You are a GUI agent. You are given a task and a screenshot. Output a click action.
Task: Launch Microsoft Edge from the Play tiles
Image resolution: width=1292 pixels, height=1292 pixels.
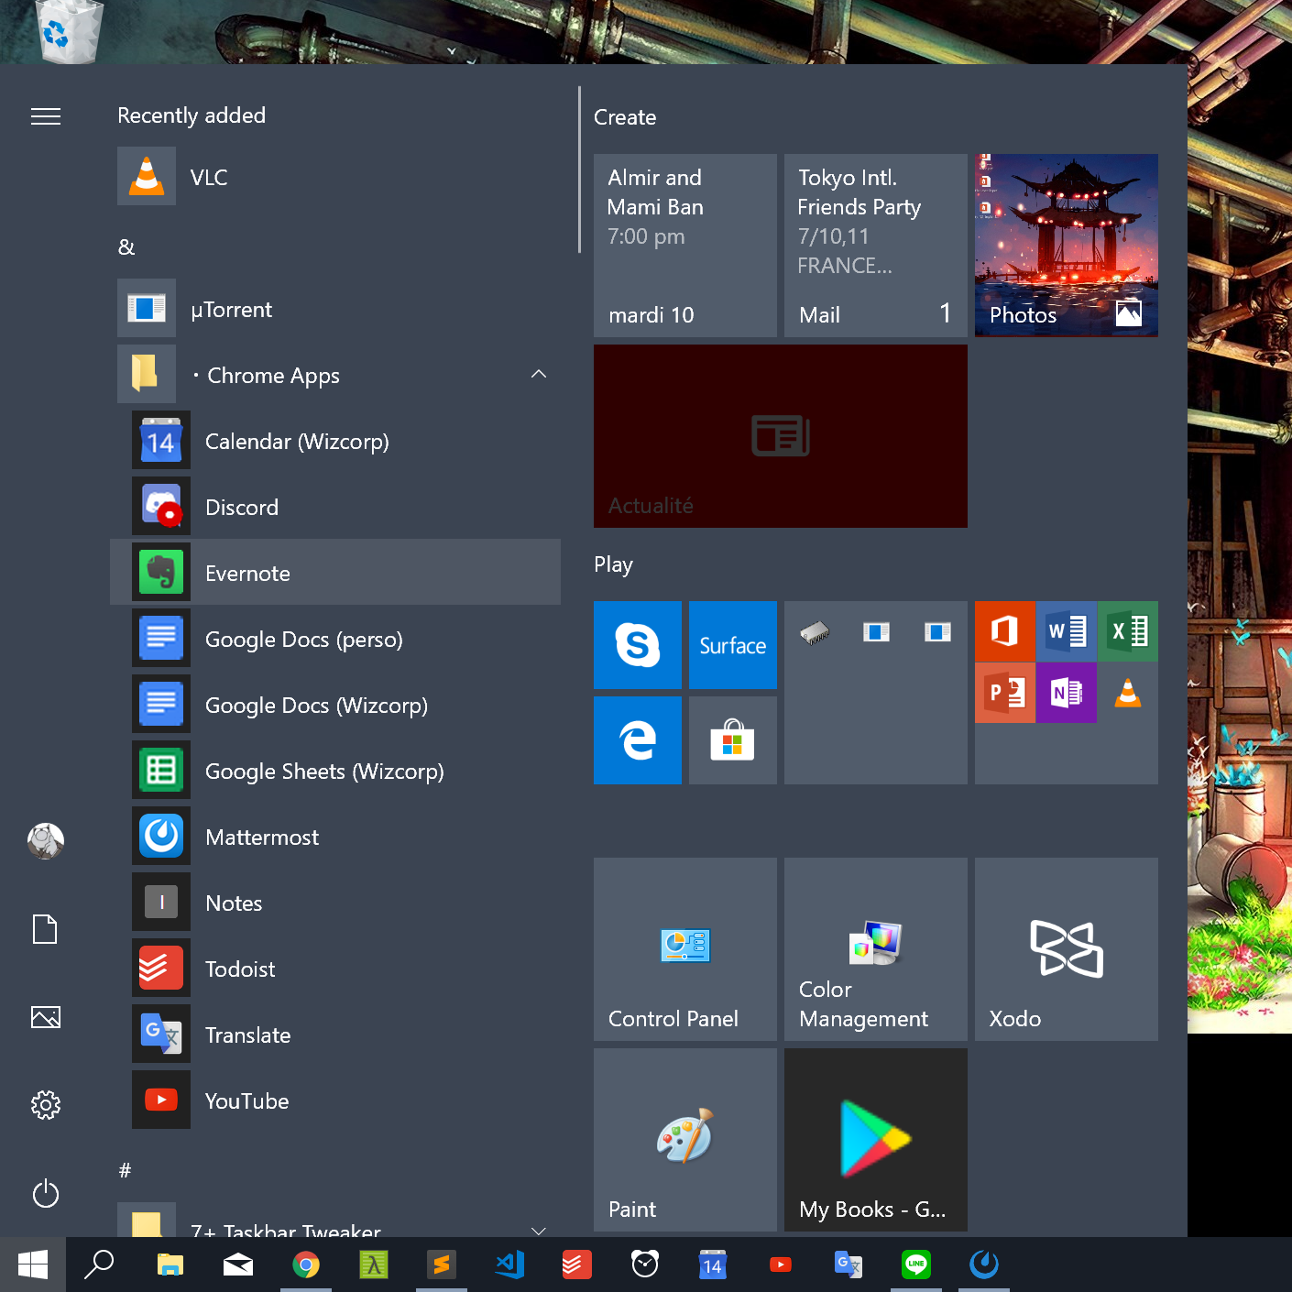point(637,739)
